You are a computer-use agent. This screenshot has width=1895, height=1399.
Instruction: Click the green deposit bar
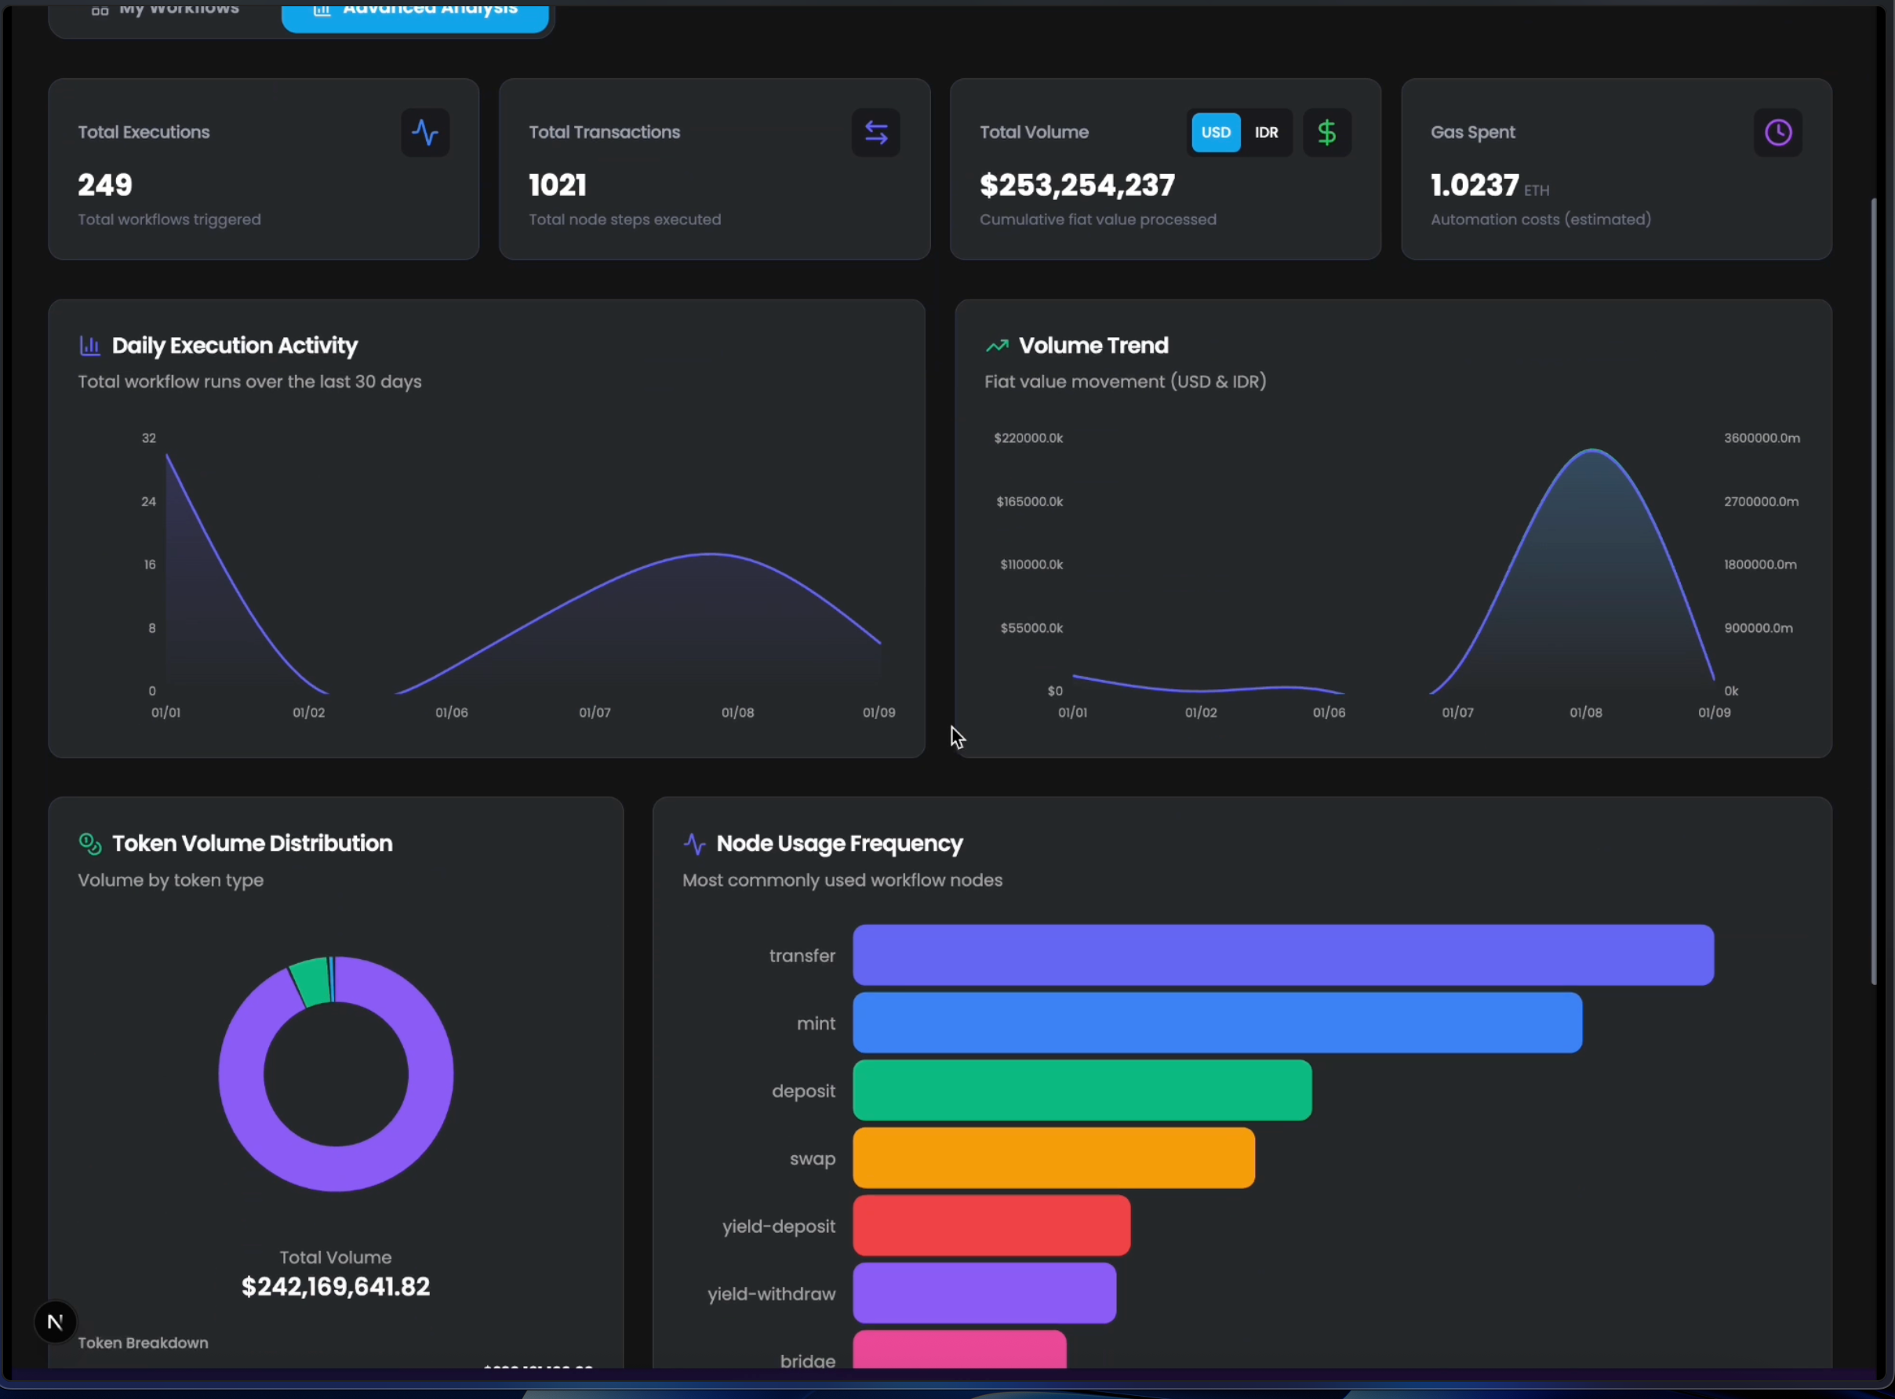(1082, 1091)
